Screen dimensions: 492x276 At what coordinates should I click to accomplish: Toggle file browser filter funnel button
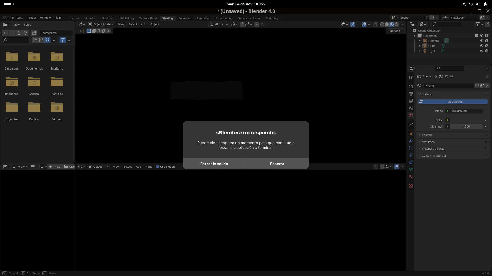63,40
